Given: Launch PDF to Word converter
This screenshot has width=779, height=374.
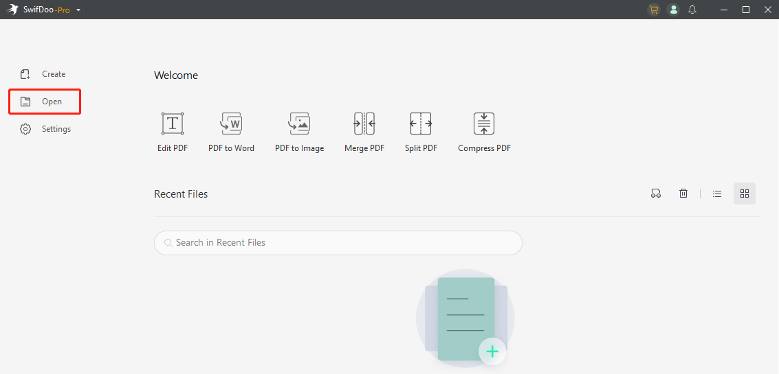Looking at the screenshot, I should 231,132.
